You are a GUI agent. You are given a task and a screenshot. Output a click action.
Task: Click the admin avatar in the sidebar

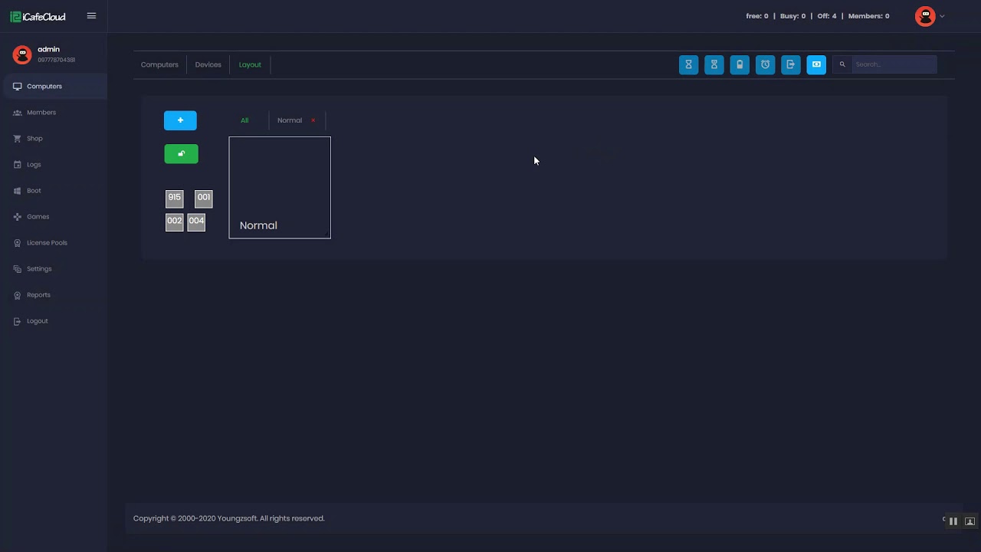[22, 54]
